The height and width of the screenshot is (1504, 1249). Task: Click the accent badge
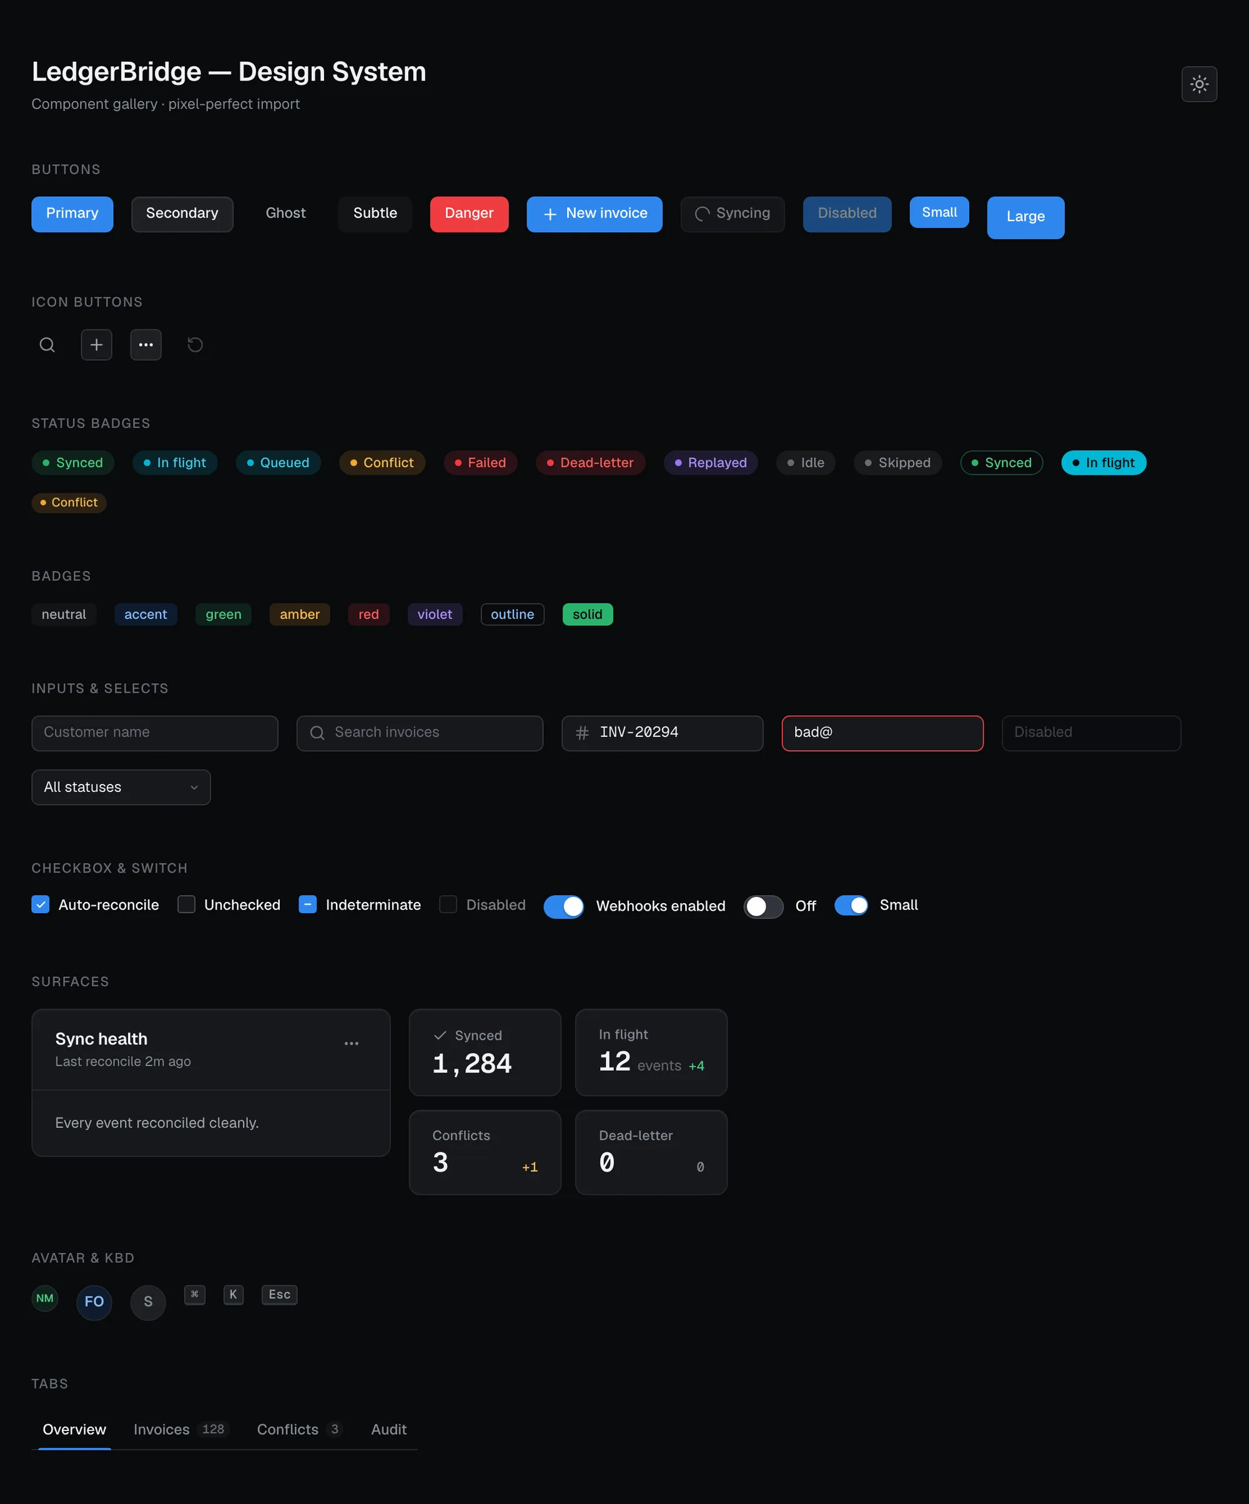click(x=146, y=615)
